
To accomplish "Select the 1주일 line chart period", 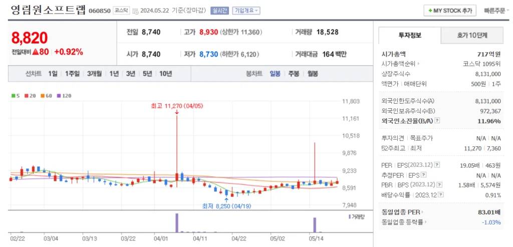I will [x=72, y=74].
